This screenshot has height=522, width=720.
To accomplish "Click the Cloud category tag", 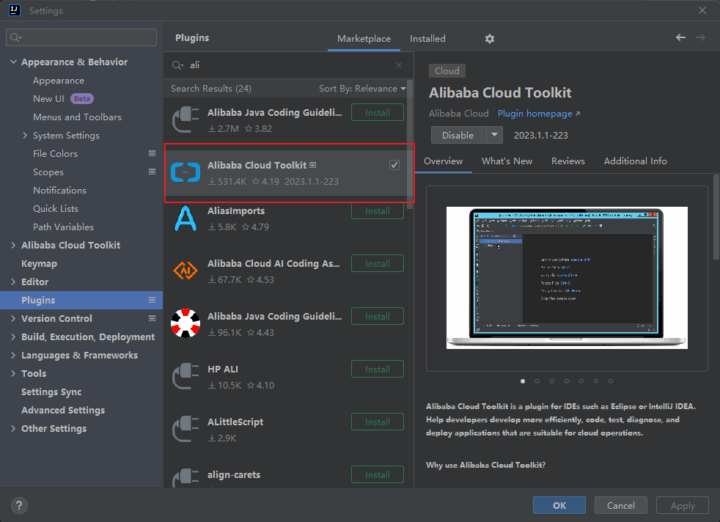I will point(447,70).
